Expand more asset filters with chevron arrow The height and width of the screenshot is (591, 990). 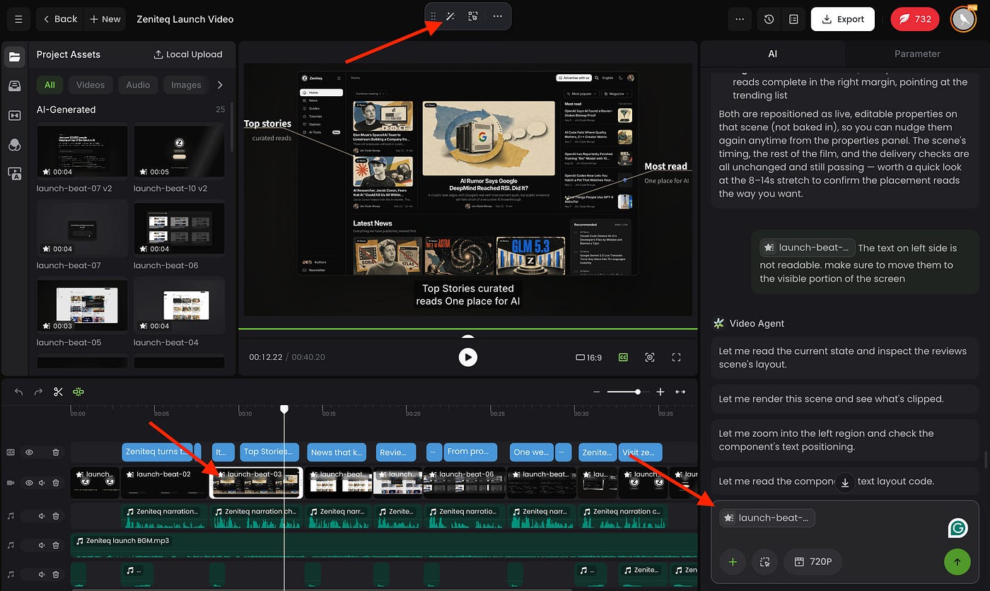[x=220, y=85]
